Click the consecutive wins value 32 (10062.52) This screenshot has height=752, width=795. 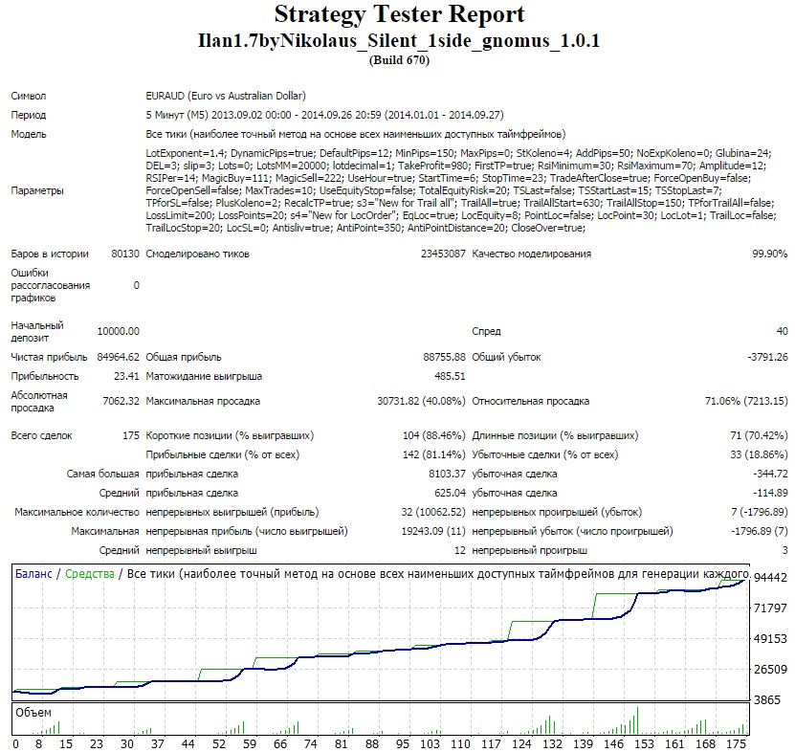pyautogui.click(x=433, y=512)
